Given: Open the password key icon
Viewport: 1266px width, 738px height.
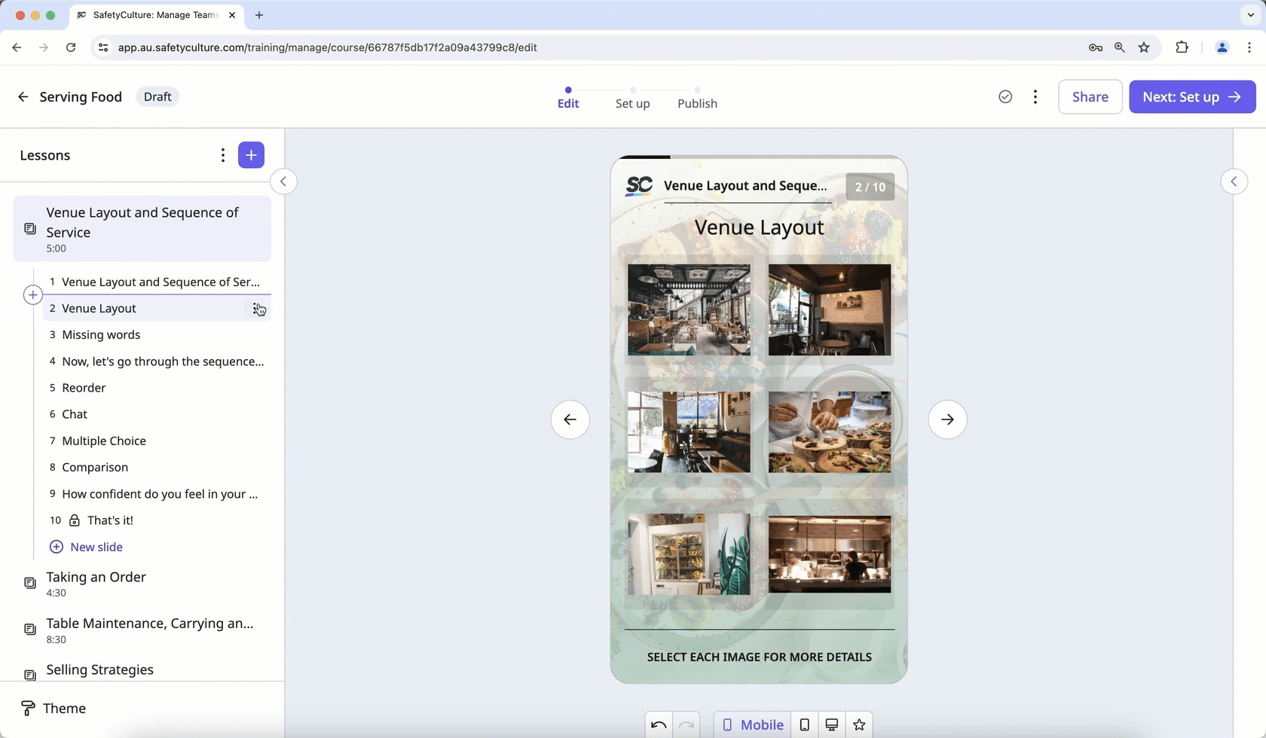Looking at the screenshot, I should (1095, 47).
